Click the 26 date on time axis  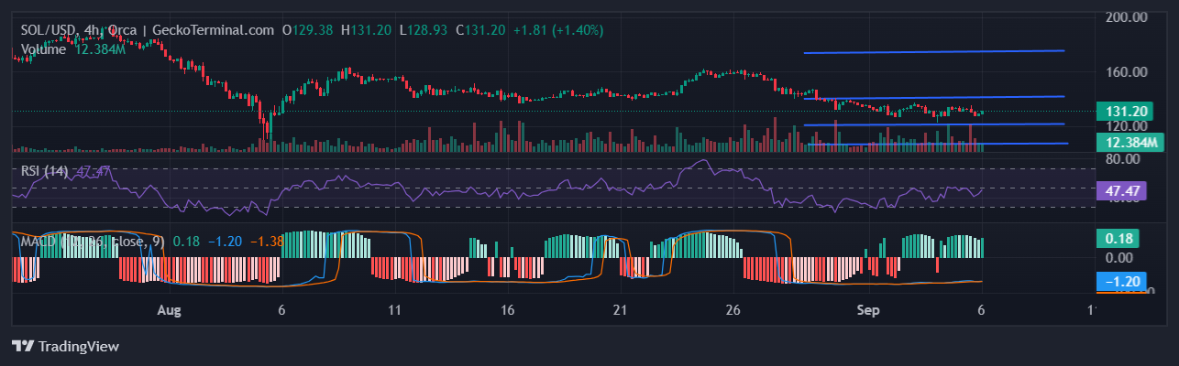[733, 310]
